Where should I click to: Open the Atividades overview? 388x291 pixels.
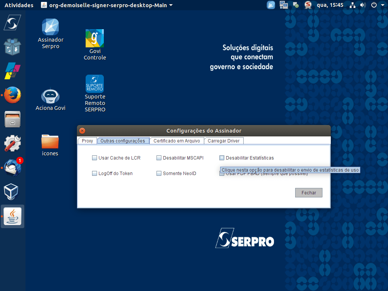click(19, 5)
